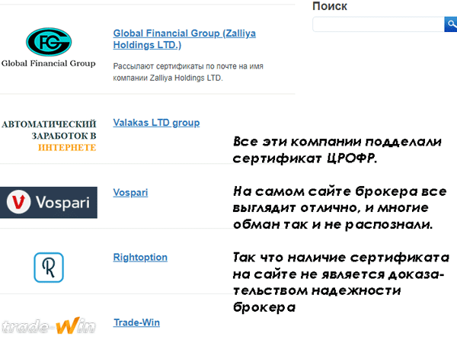Viewport: 457px width, 343px height.
Task: Click text 'Все эти компании подделали сертификат ЦРОФР'
Action: 337,150
